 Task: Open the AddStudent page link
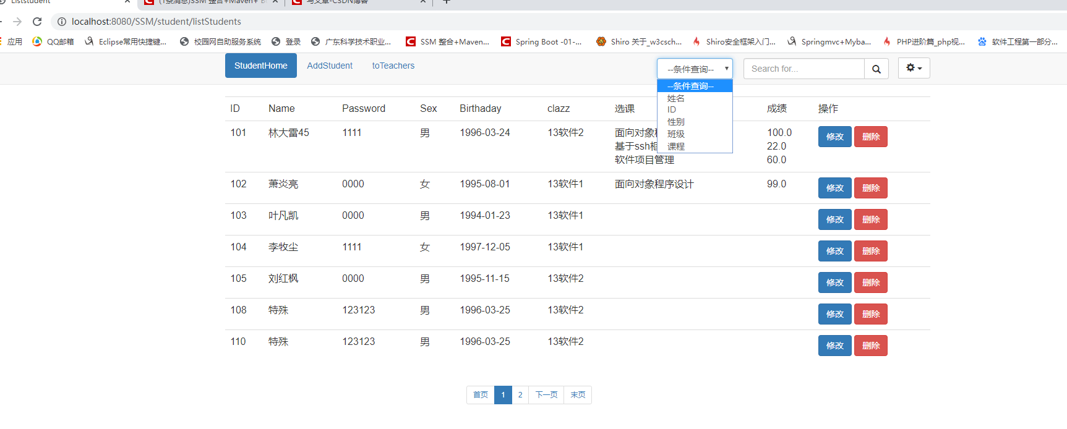(330, 66)
